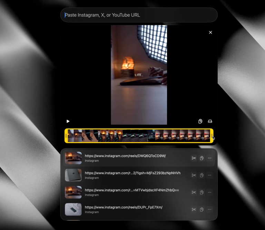Copy the DUPr_FpE7Xm reel
Viewport: 265px width, 230px height.
[202, 210]
